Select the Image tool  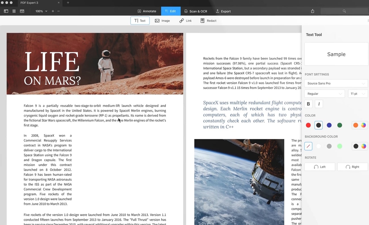162,20
